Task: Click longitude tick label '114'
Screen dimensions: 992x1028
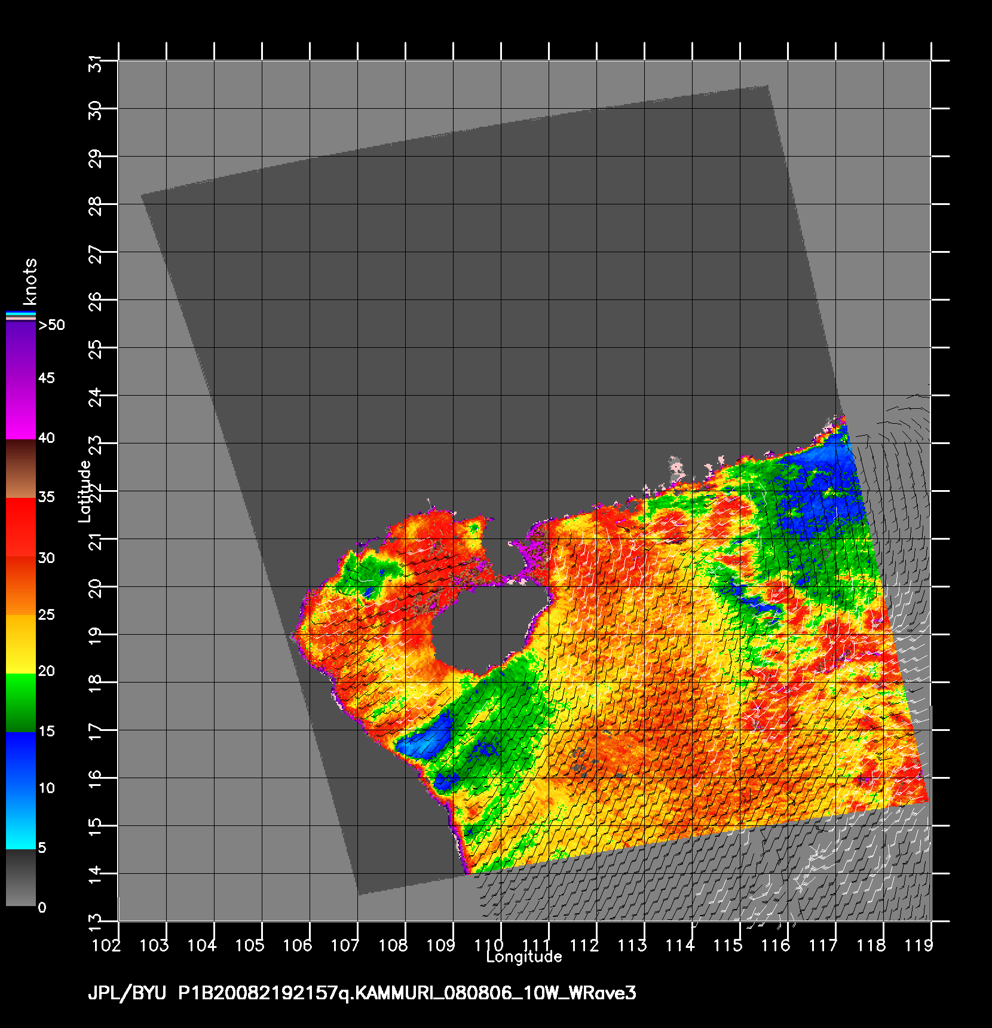Action: pyautogui.click(x=680, y=946)
